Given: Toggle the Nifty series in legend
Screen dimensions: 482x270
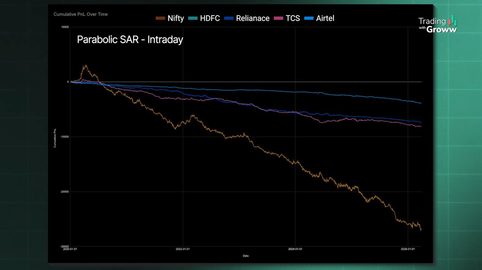Looking at the screenshot, I should point(170,18).
